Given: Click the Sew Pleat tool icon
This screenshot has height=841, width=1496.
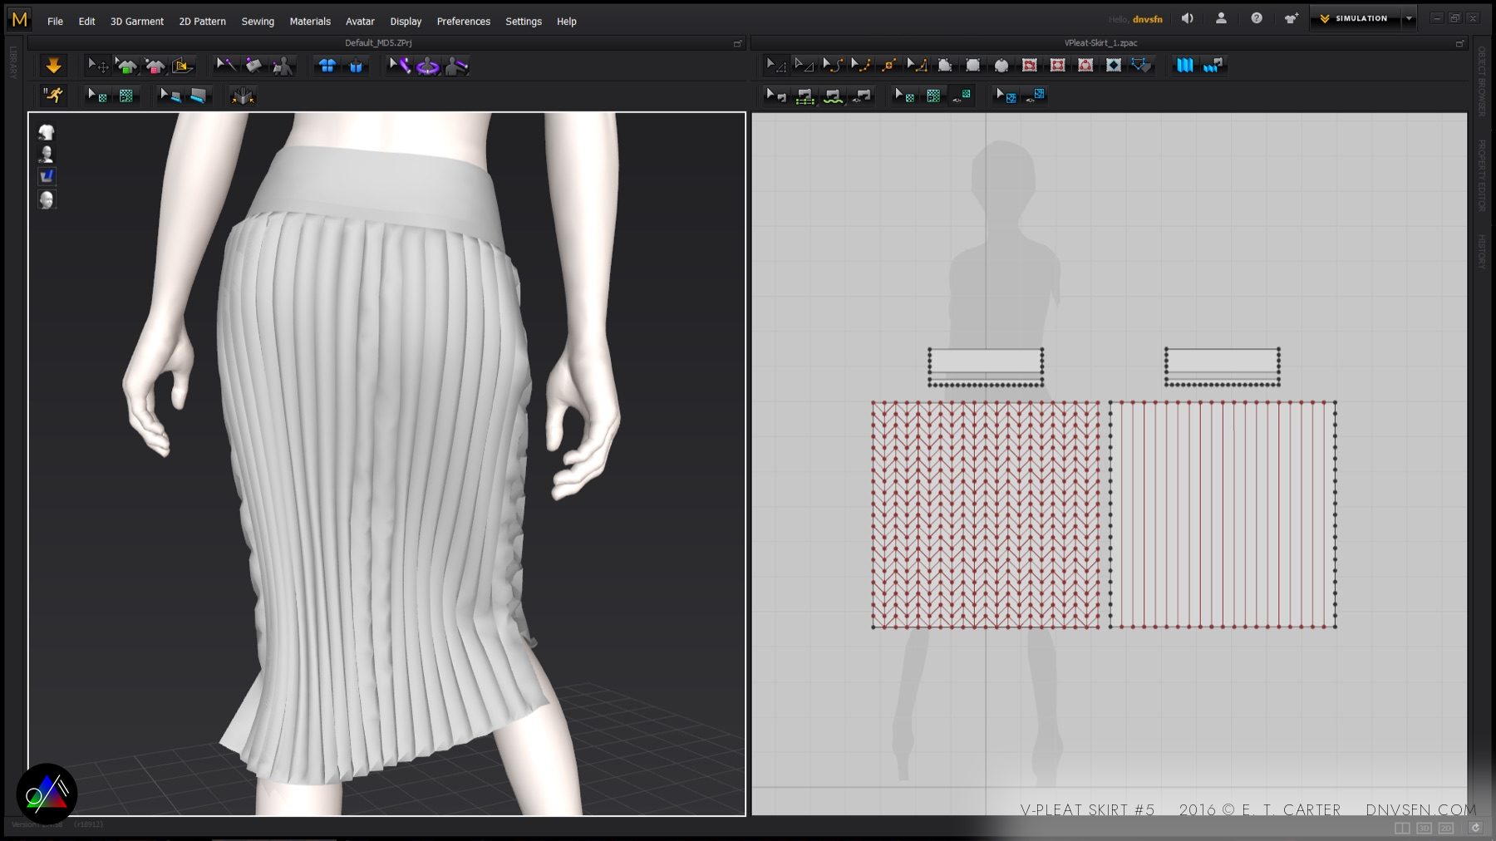Looking at the screenshot, I should click(x=1213, y=65).
